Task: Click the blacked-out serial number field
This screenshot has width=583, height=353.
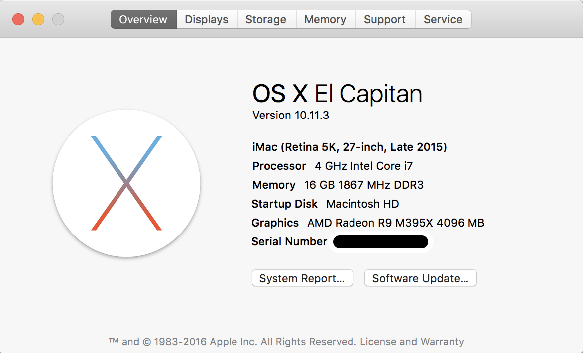Action: coord(380,242)
